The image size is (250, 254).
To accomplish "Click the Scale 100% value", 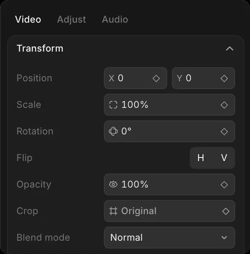I will click(x=135, y=105).
